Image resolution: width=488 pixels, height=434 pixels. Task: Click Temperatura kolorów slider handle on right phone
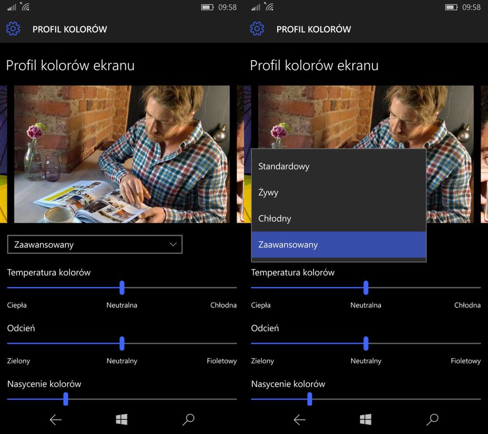pos(366,288)
